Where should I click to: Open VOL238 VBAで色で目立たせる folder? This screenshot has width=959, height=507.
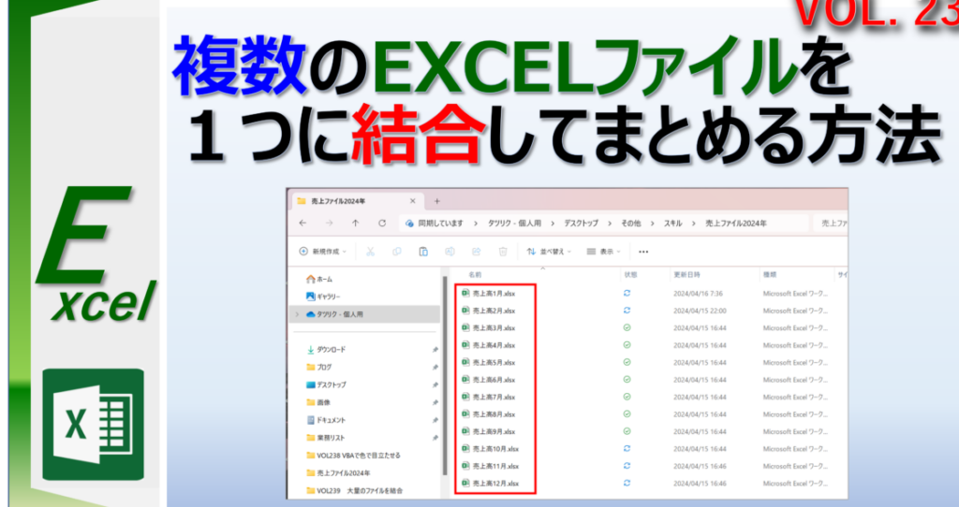point(353,456)
